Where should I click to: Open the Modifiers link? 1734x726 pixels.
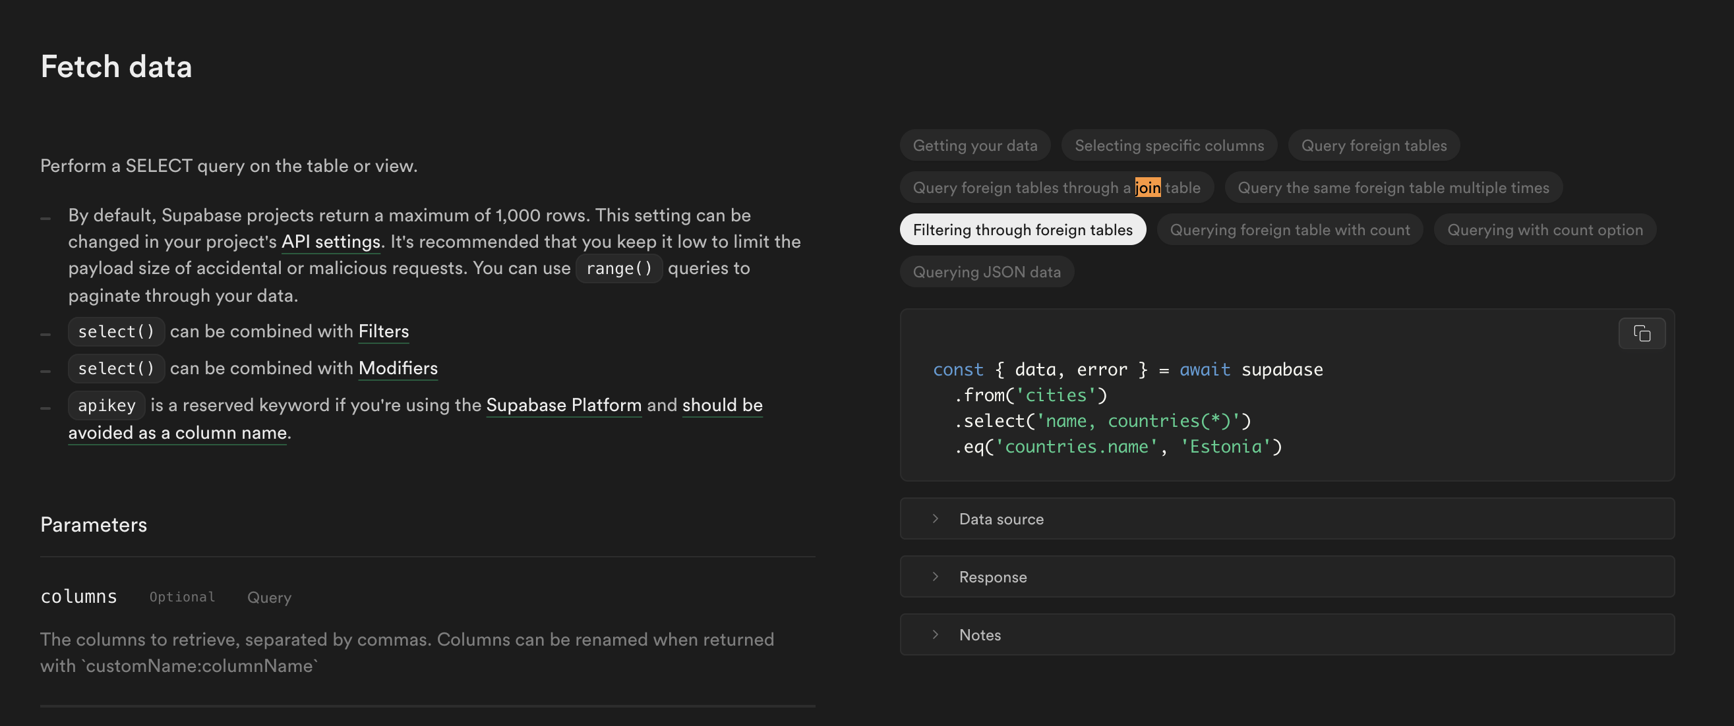point(397,368)
